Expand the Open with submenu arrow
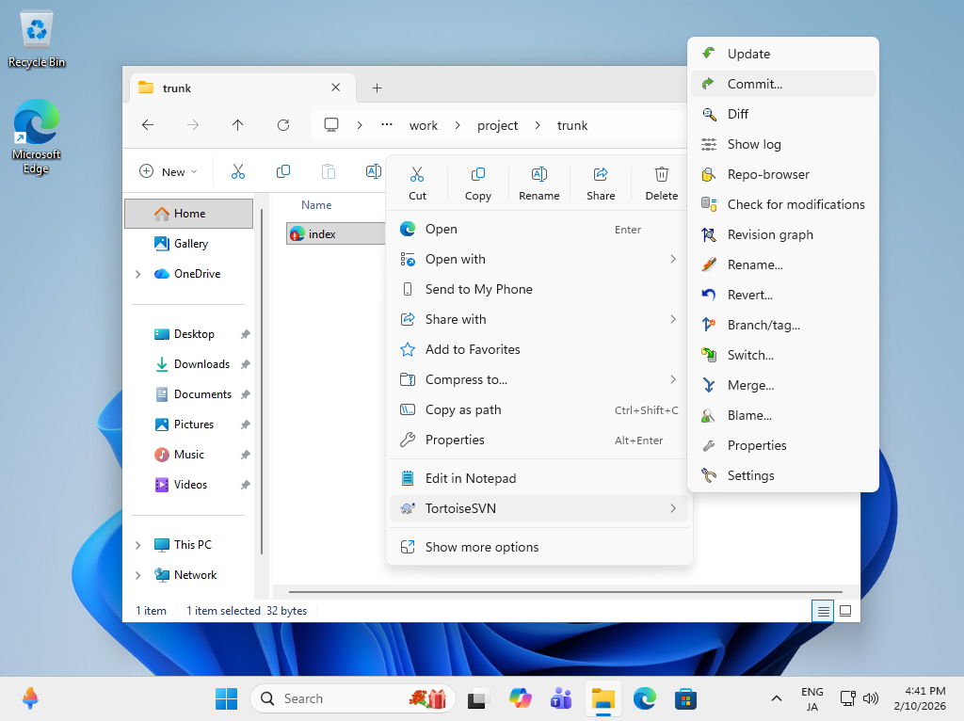The width and height of the screenshot is (964, 721). coord(672,259)
